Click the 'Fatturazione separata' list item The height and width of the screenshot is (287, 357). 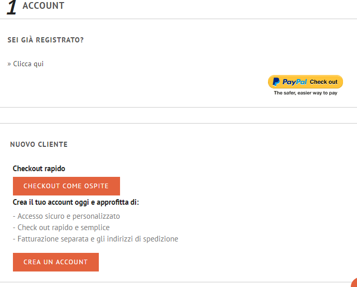tap(95, 239)
